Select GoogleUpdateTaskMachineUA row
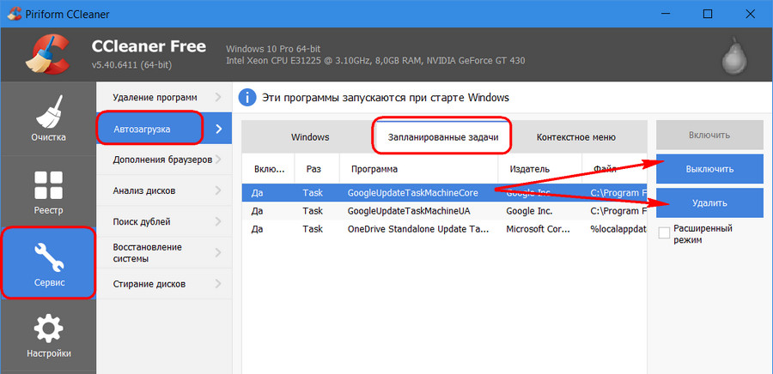Viewport: 773px width, 374px height. pyautogui.click(x=444, y=211)
